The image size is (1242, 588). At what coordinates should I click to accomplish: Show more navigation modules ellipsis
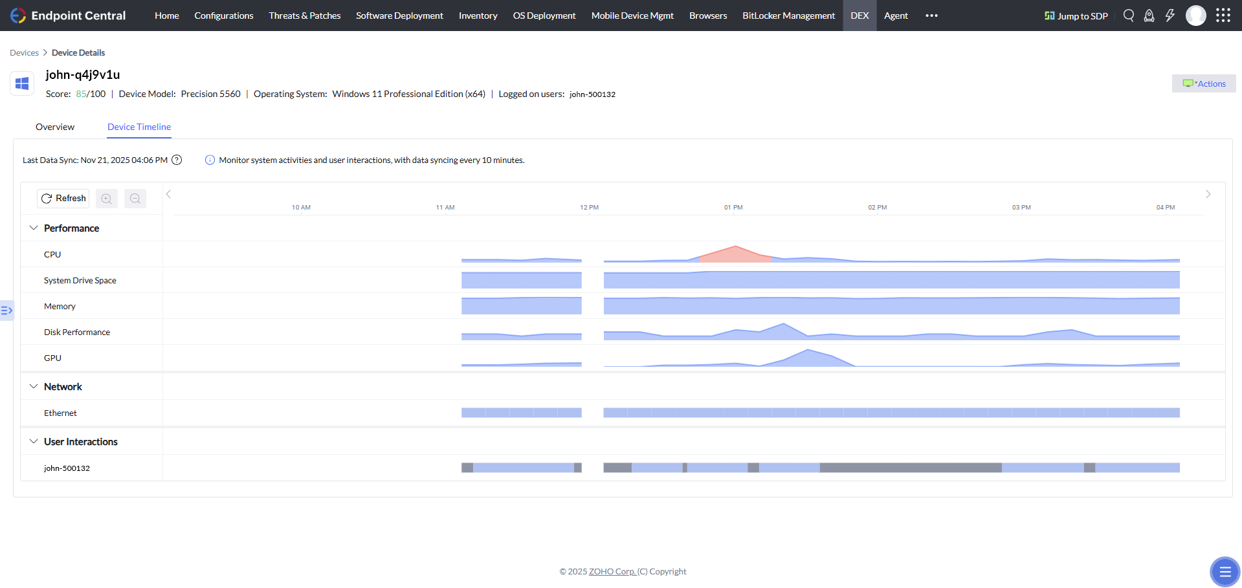[931, 16]
